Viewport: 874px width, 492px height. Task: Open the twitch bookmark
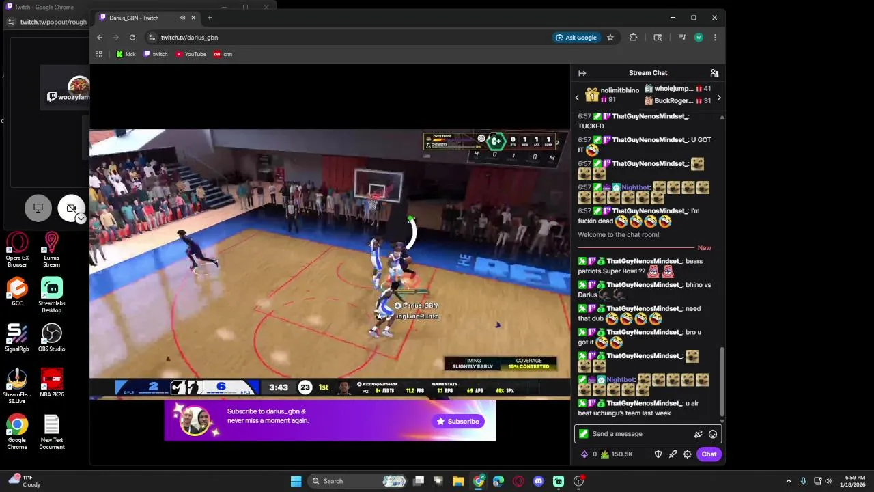[x=155, y=54]
